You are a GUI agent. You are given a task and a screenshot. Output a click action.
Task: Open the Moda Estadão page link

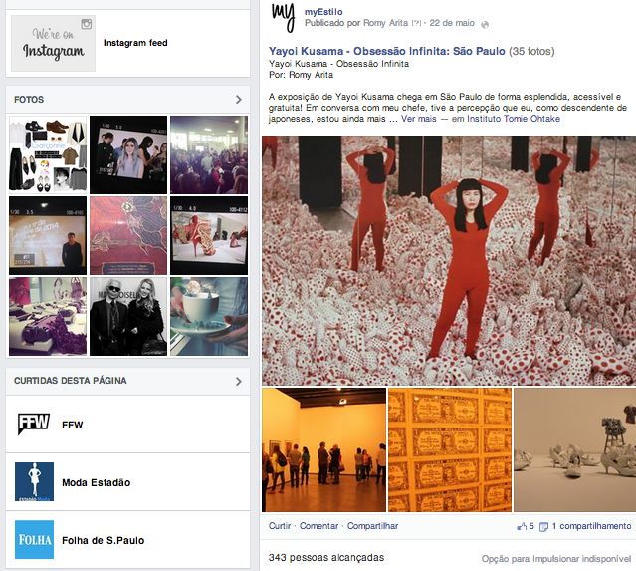[97, 482]
